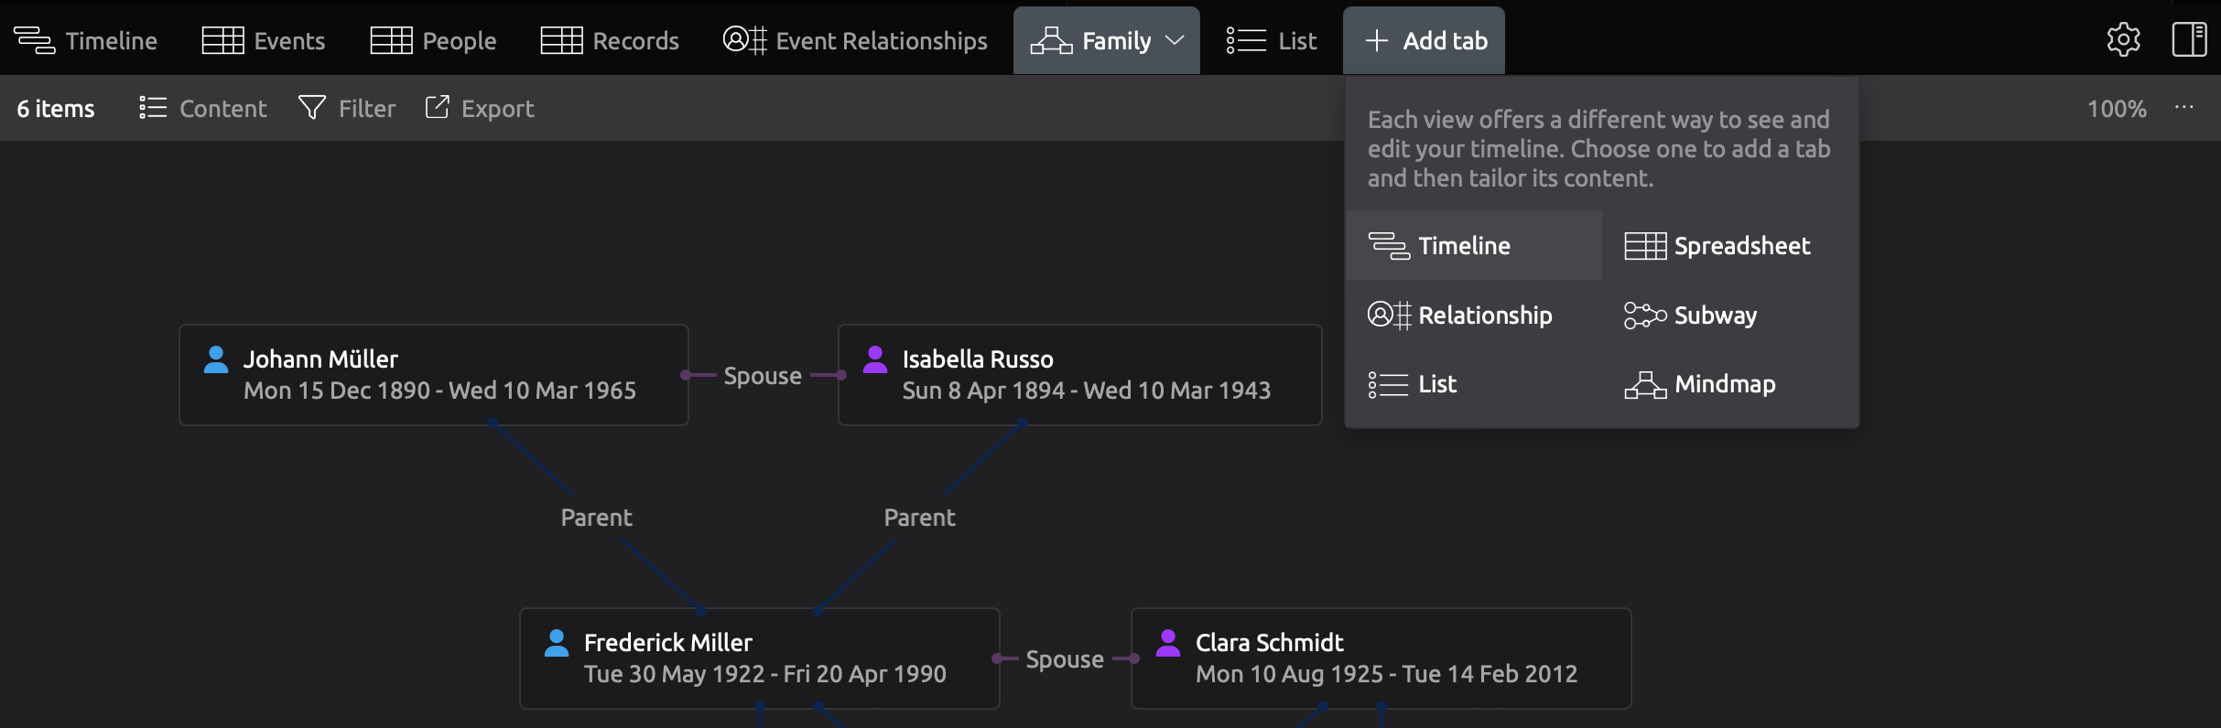Viewport: 2221px width, 728px height.
Task: Click the Spouse link label between Johann and Isabella
Action: tap(763, 375)
